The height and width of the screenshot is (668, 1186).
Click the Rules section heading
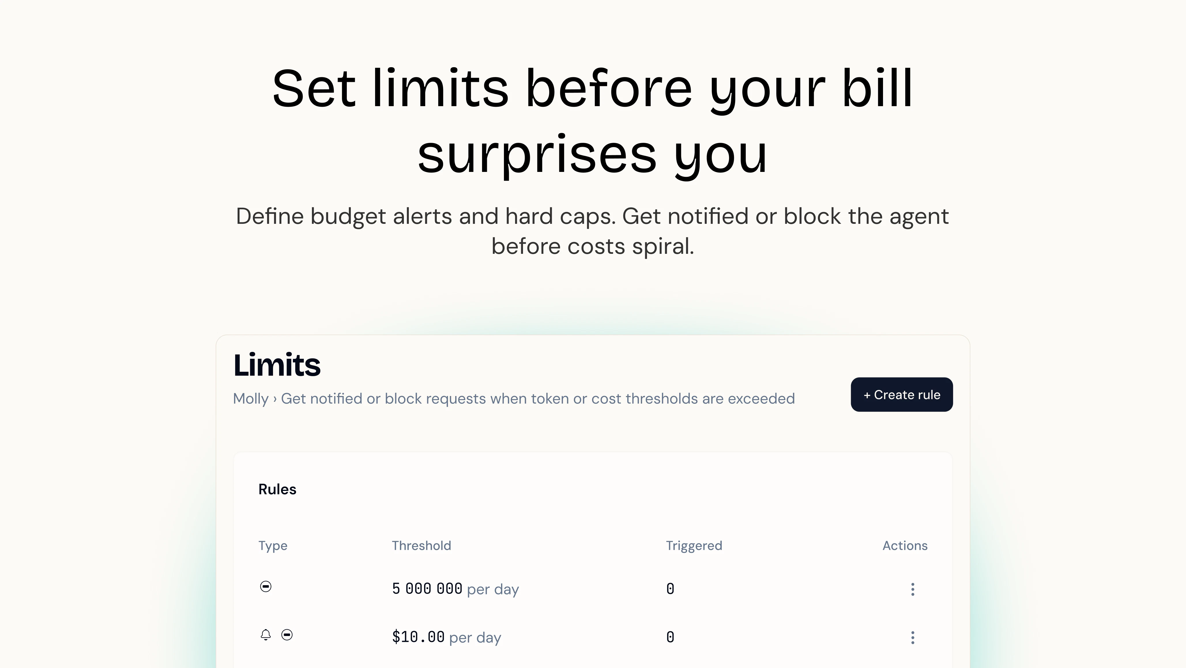click(277, 489)
